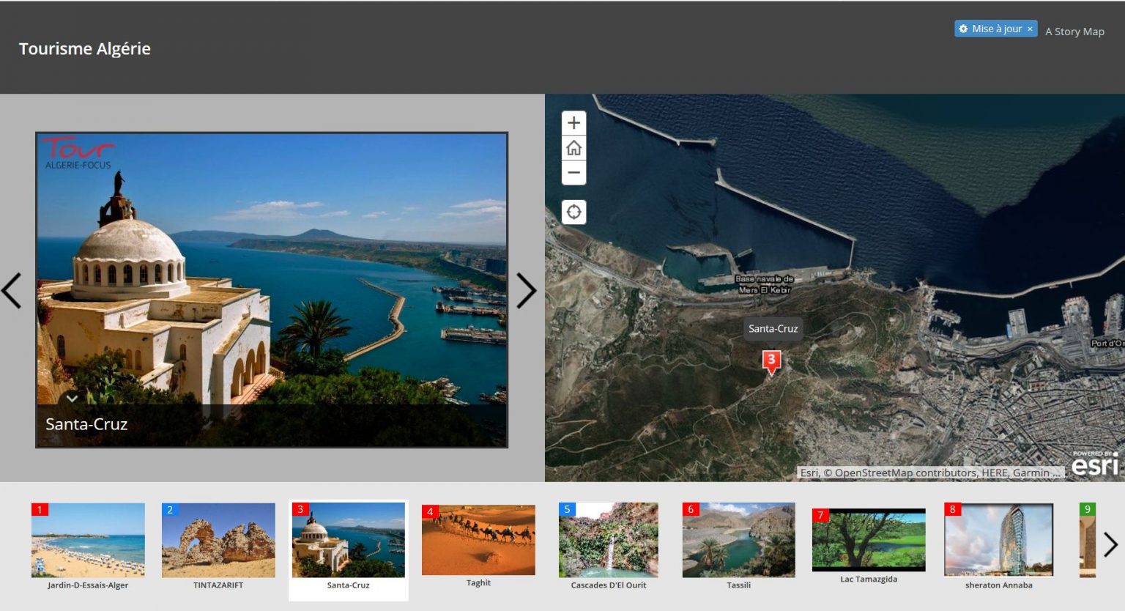The width and height of the screenshot is (1125, 611).
Task: Zoom in on the map
Action: (573, 123)
